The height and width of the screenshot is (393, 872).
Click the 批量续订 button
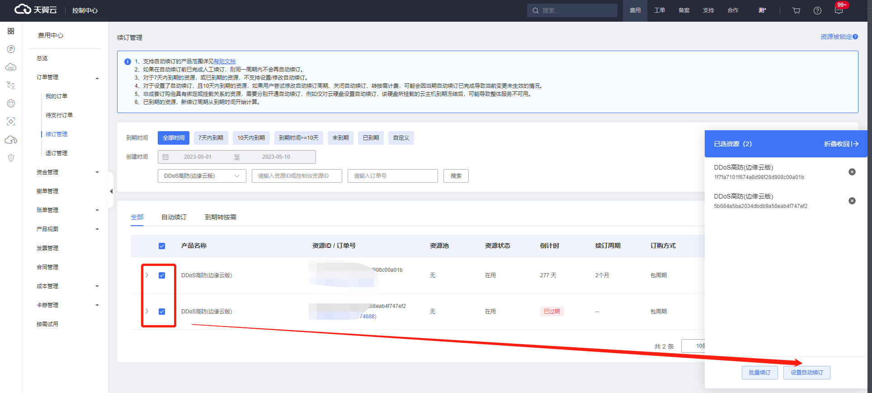759,373
